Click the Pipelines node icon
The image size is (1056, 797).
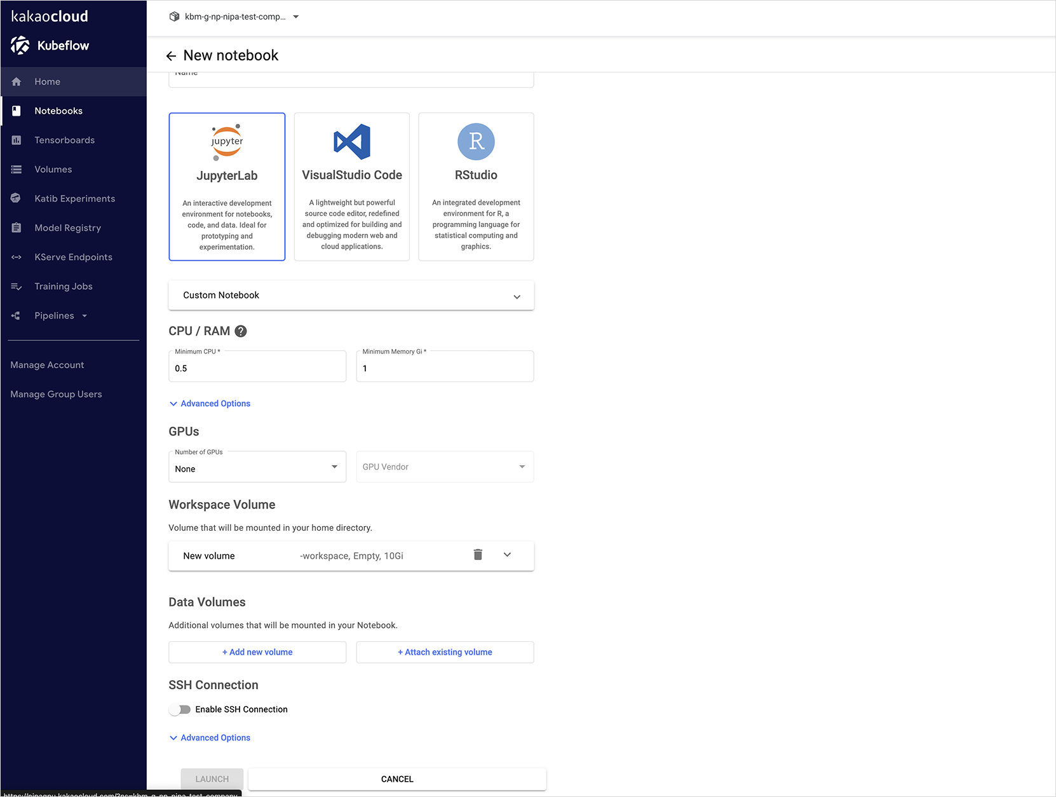click(17, 315)
